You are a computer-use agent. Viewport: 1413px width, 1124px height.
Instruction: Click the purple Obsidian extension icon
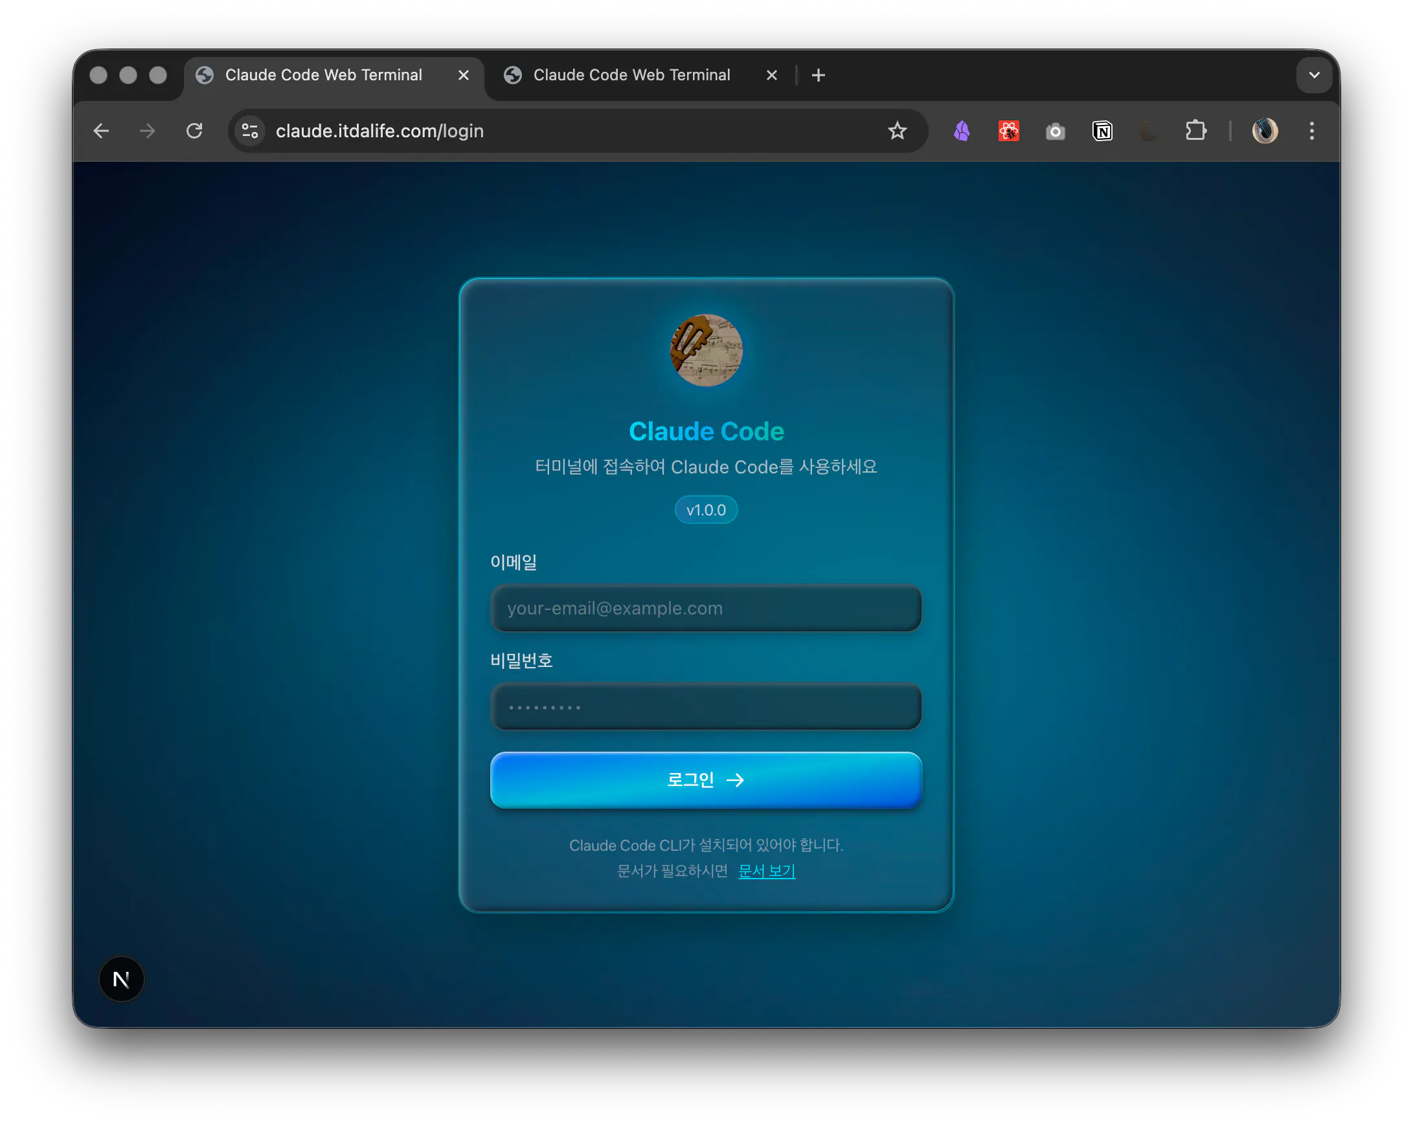pyautogui.click(x=962, y=131)
